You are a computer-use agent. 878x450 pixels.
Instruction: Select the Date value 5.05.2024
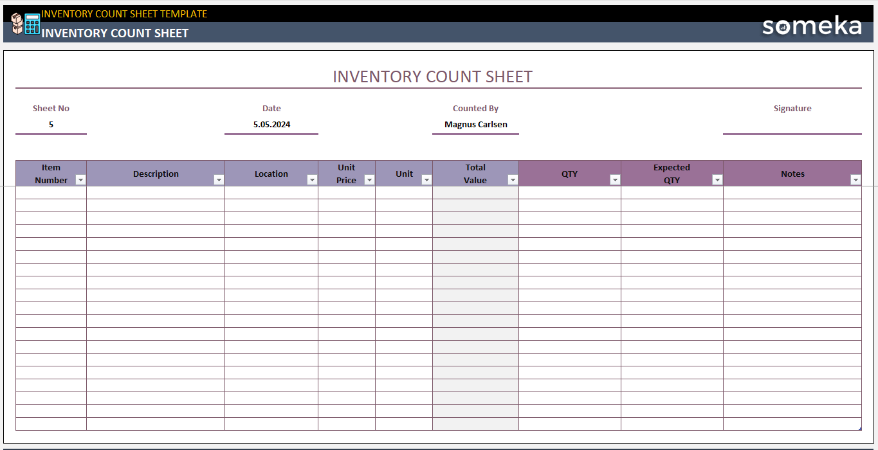[x=271, y=125]
